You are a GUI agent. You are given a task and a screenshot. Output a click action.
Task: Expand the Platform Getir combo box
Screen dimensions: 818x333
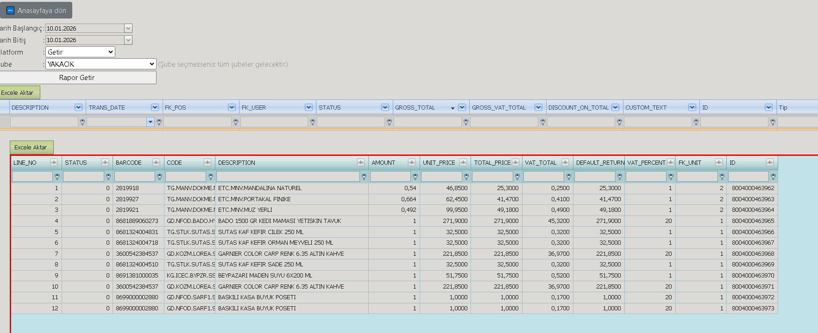(80, 52)
